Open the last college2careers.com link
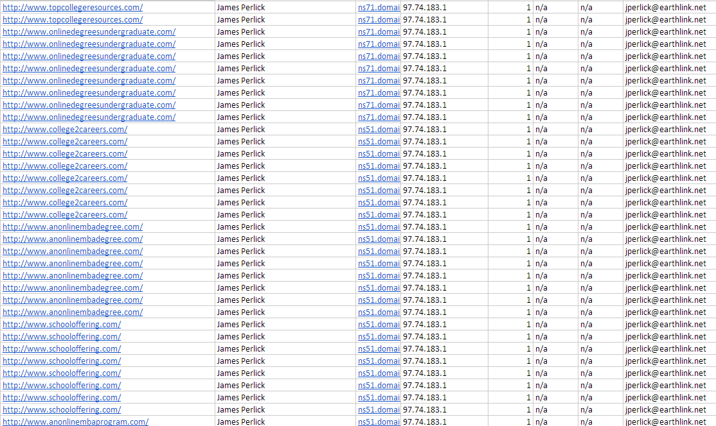Viewport: 716px width, 426px height. 65,214
